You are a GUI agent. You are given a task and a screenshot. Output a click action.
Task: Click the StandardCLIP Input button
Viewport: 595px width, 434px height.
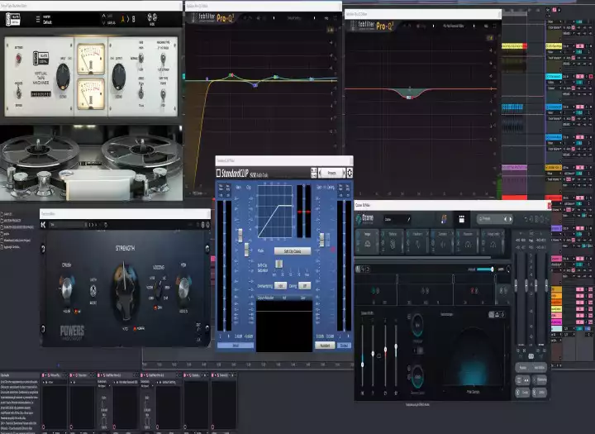(x=236, y=346)
